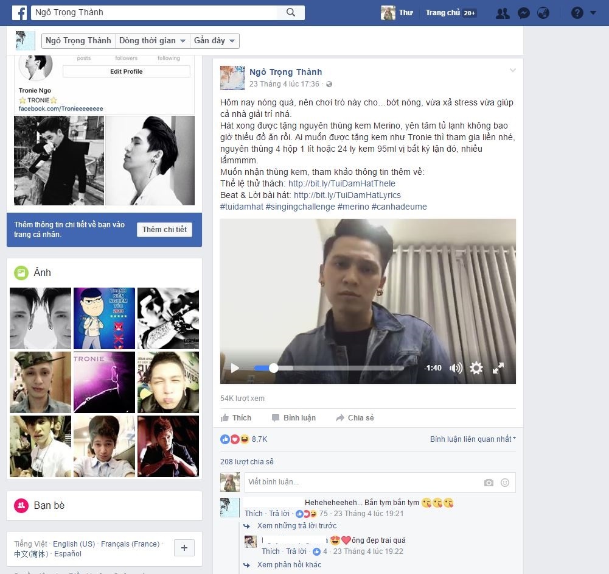The width and height of the screenshot is (609, 574).
Task: Click the help question mark icon
Action: [x=576, y=12]
